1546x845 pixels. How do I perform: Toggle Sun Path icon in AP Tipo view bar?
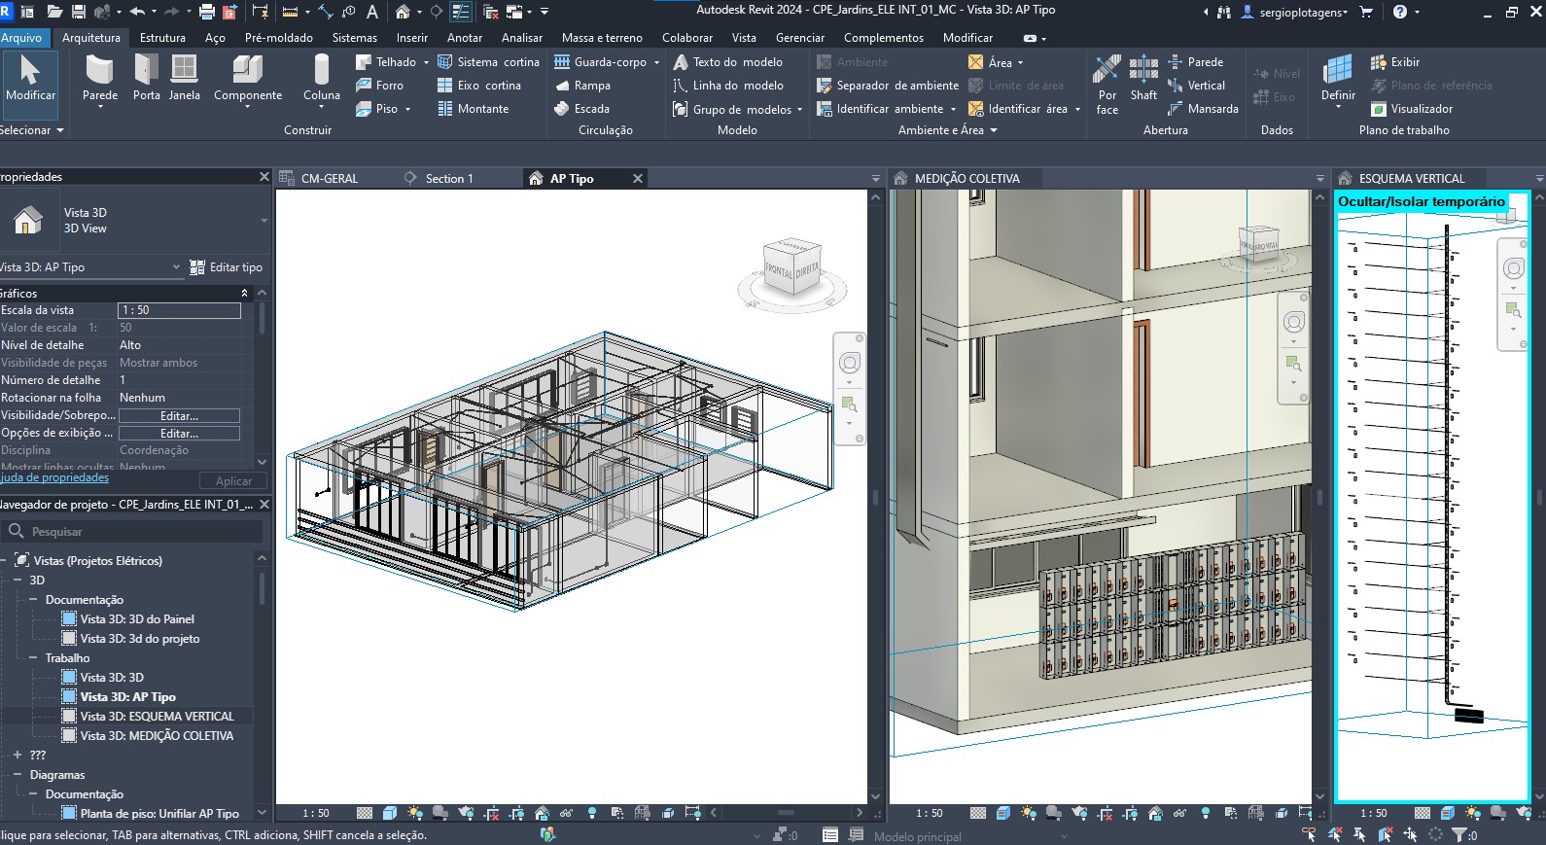point(415,813)
